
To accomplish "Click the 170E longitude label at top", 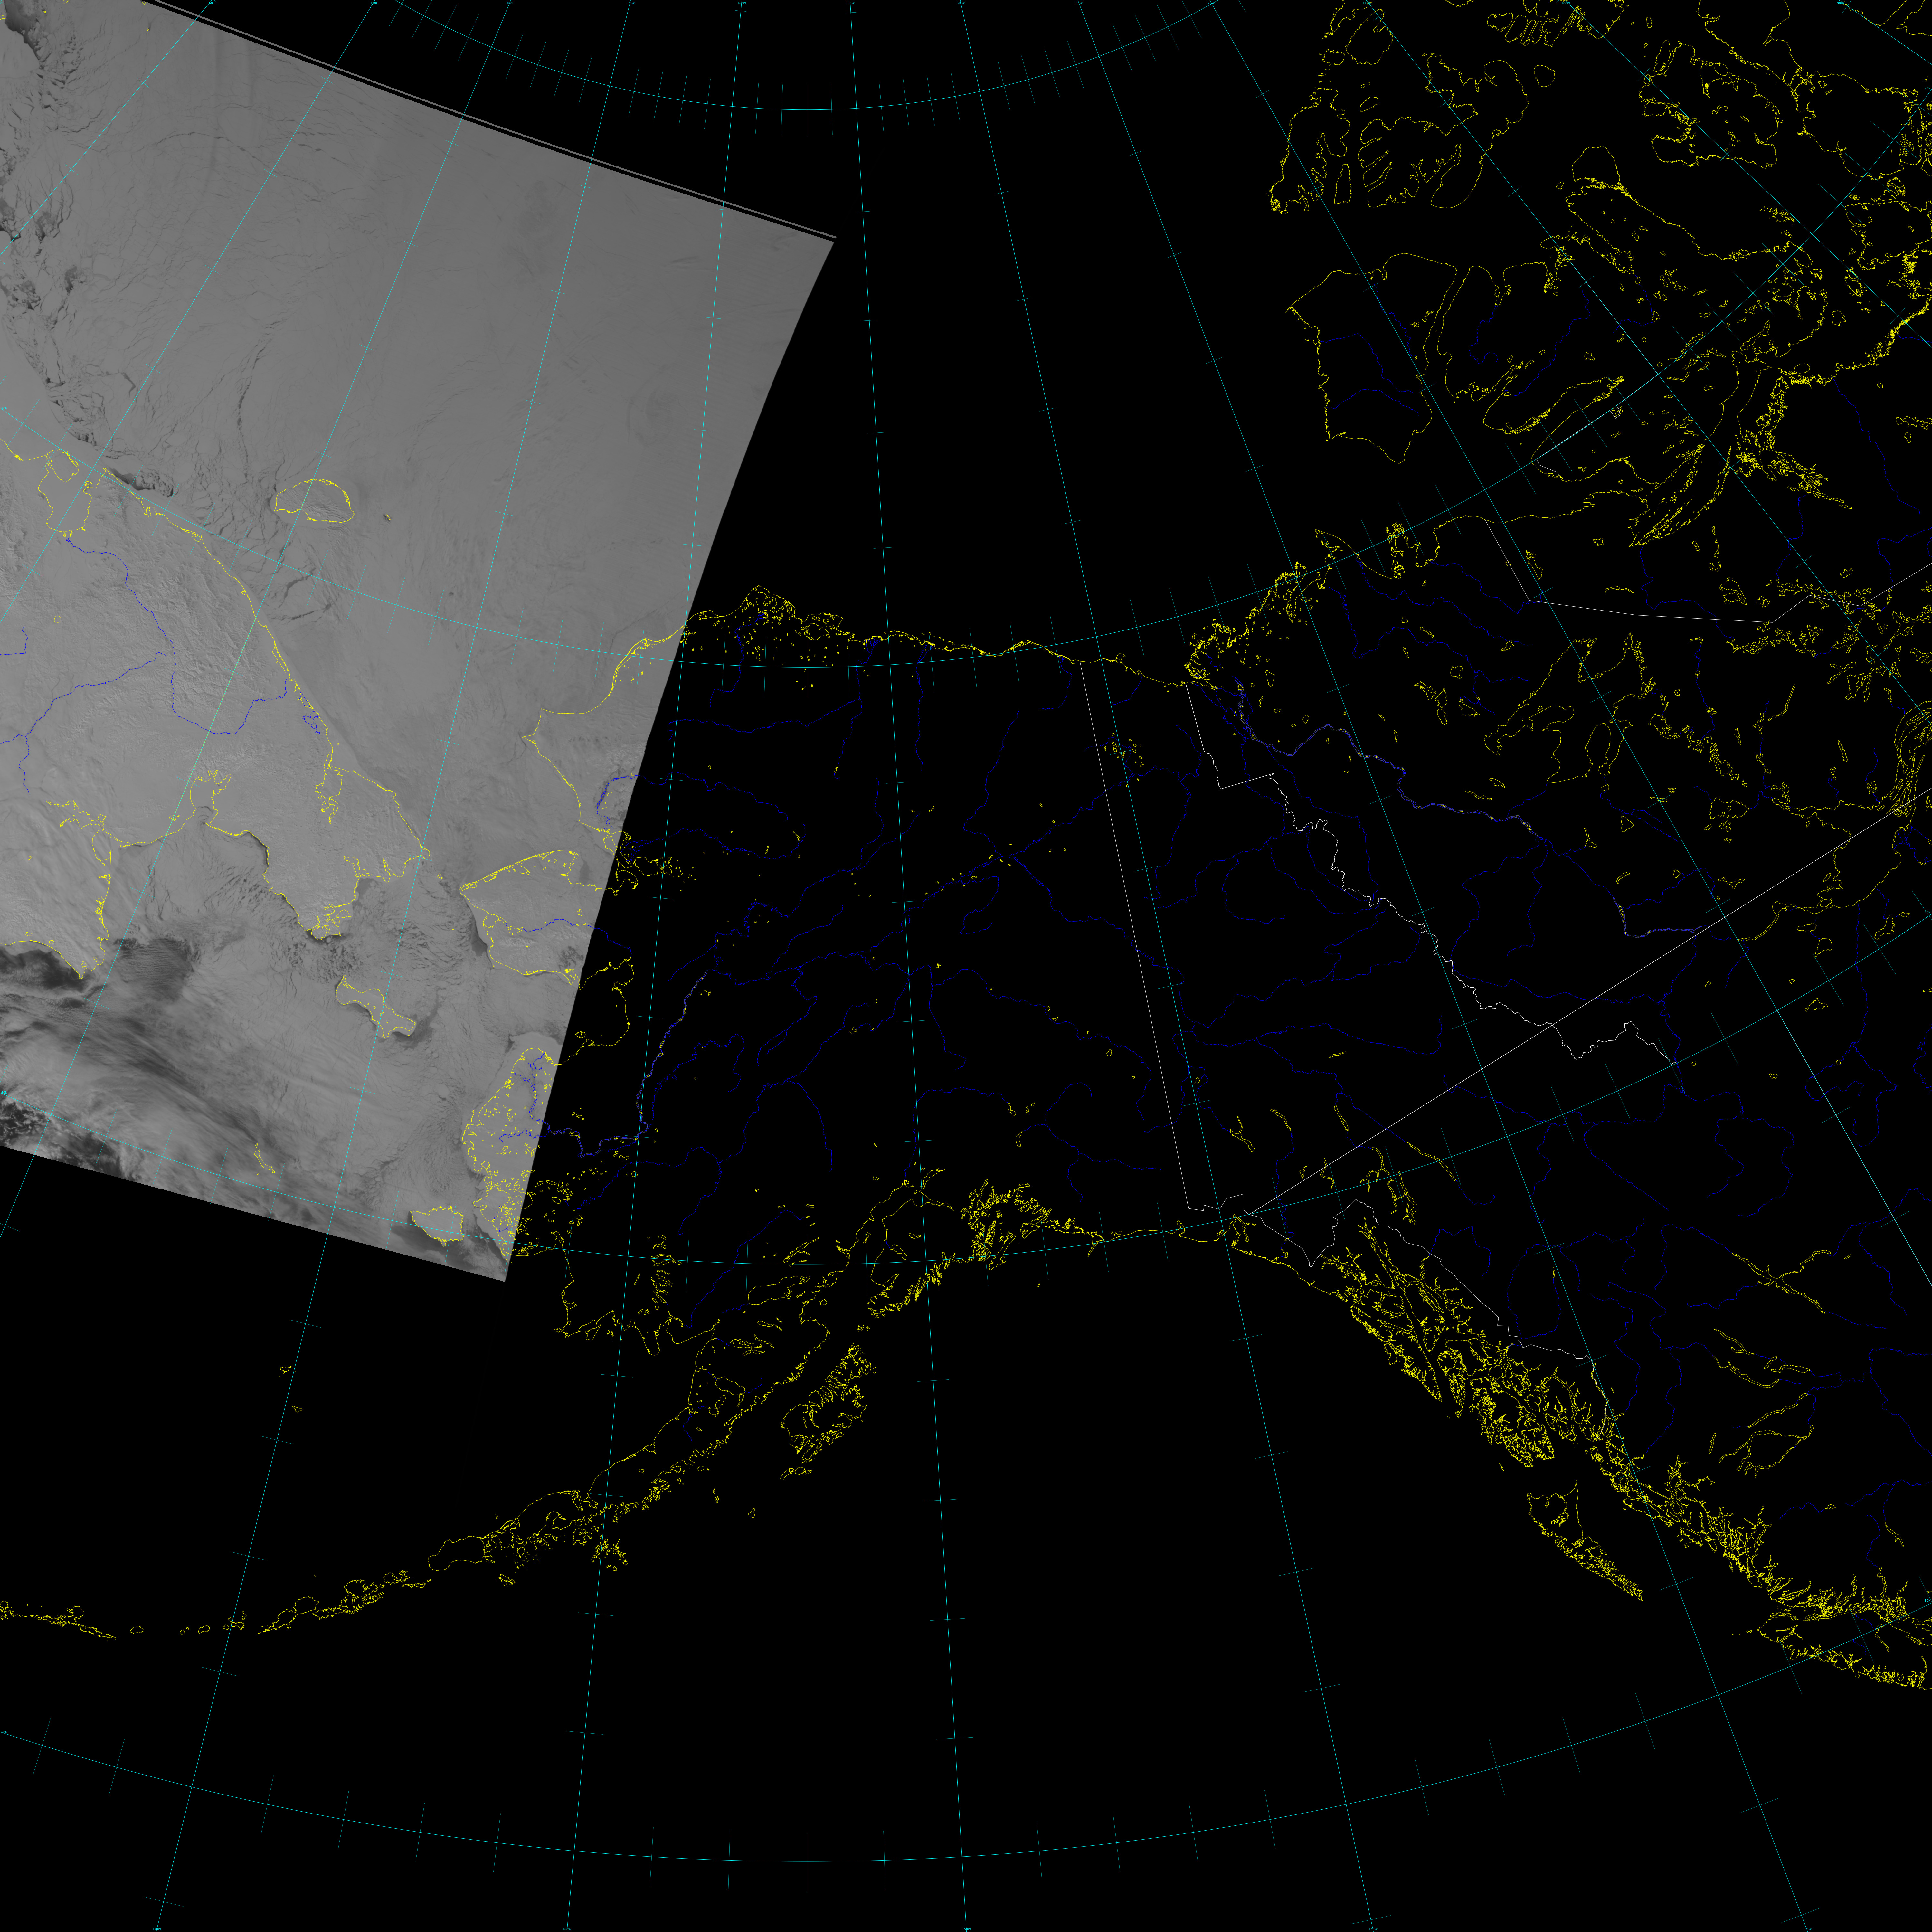I will pyautogui.click(x=374, y=3).
